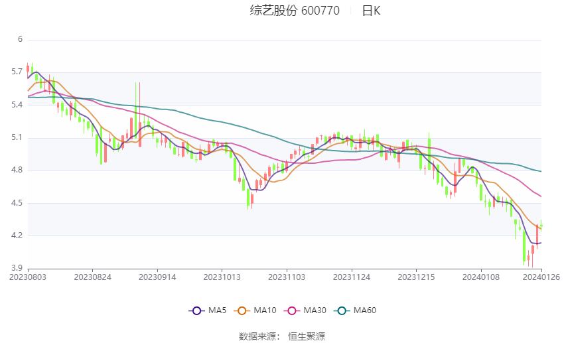Click x-axis date label 20231013
The image size is (564, 343).
pos(222,277)
